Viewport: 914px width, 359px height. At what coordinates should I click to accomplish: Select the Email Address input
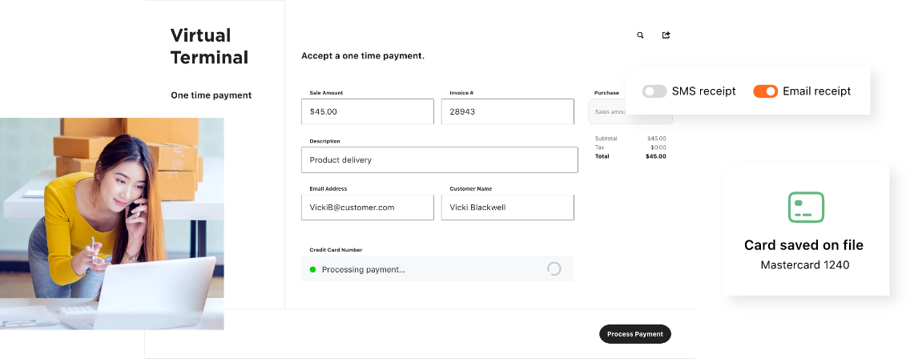pyautogui.click(x=368, y=208)
